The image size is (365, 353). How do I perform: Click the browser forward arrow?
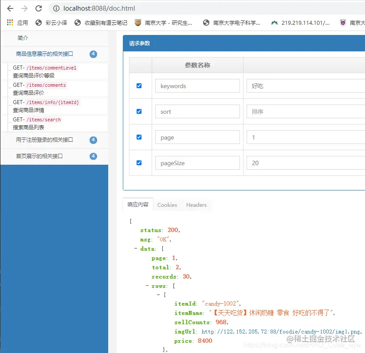24,8
